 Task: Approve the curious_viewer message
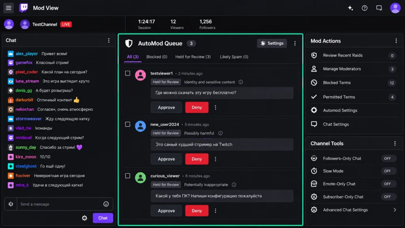click(167, 211)
